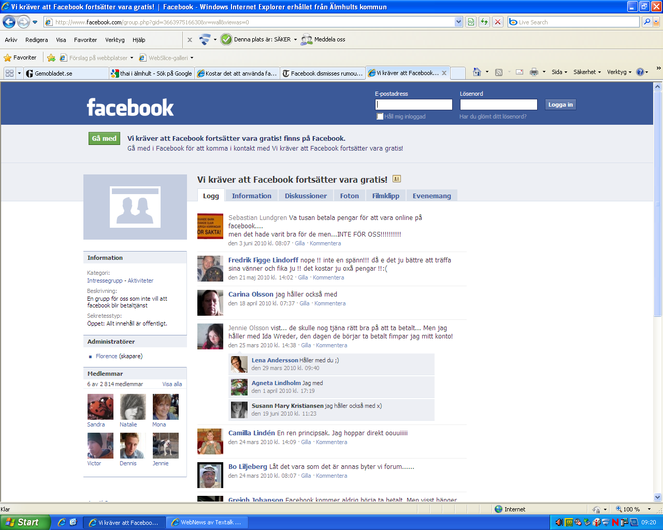This screenshot has width=663, height=530.
Task: Click the zoom magnifier in status bar
Action: (x=619, y=509)
